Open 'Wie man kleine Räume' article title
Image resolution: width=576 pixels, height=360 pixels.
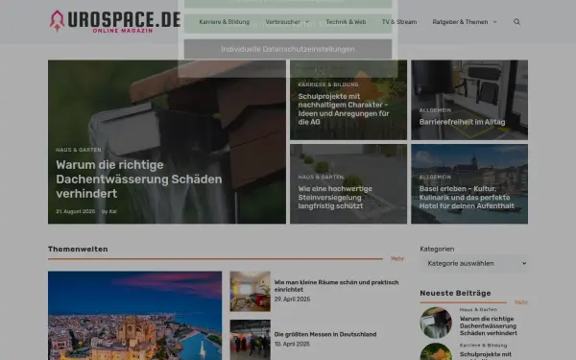pos(336,286)
